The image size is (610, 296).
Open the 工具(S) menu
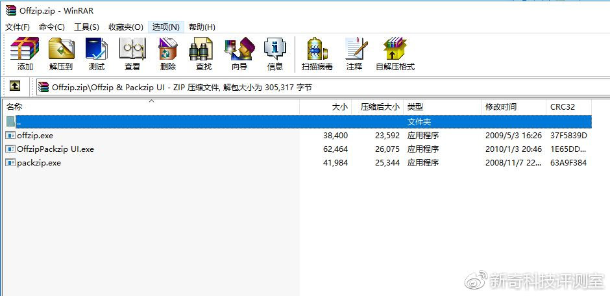87,27
